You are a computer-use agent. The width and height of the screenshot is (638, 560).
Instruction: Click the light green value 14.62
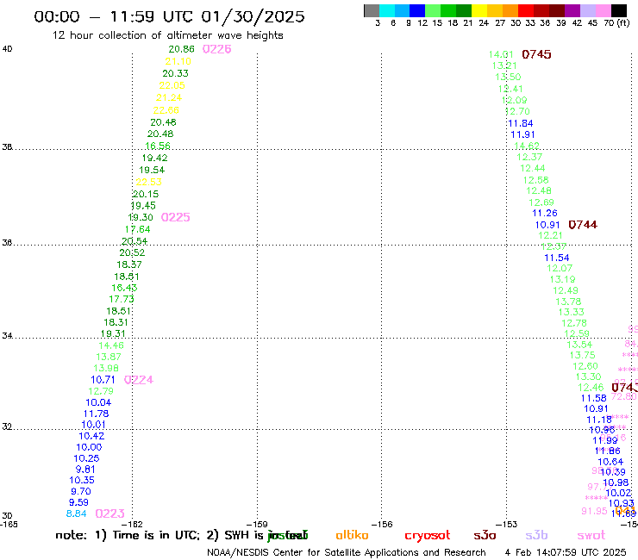click(x=527, y=146)
